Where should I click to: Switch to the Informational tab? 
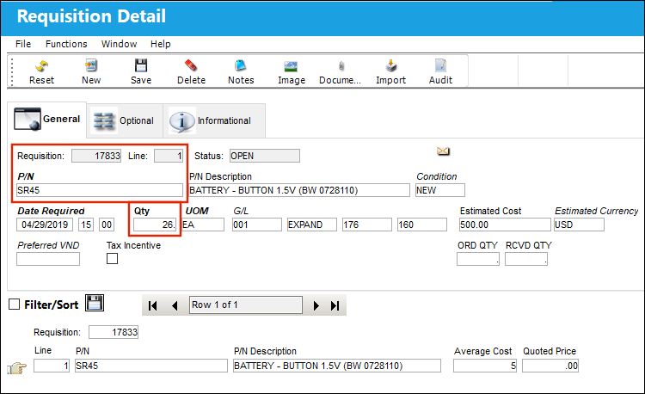click(214, 120)
